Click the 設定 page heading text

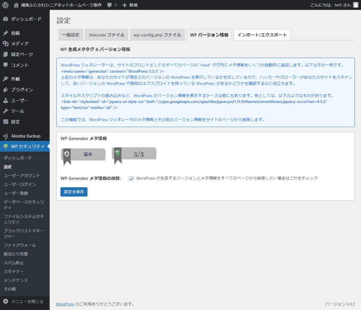(x=64, y=21)
